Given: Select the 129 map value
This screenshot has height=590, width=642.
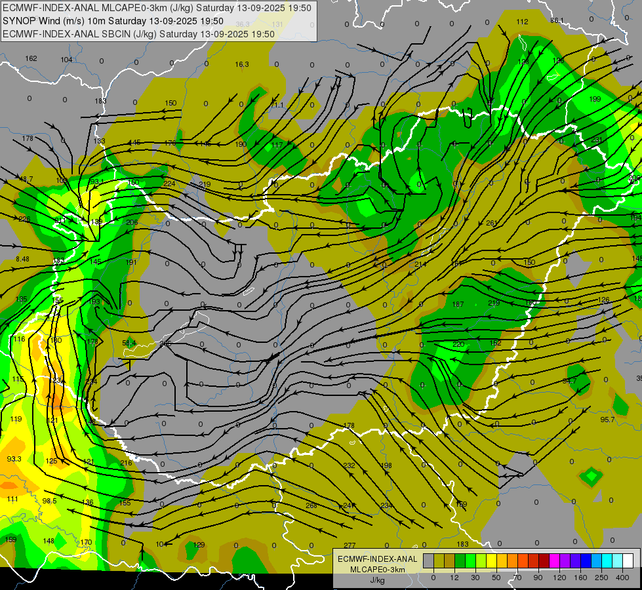Looking at the screenshot, I should pyautogui.click(x=199, y=545).
